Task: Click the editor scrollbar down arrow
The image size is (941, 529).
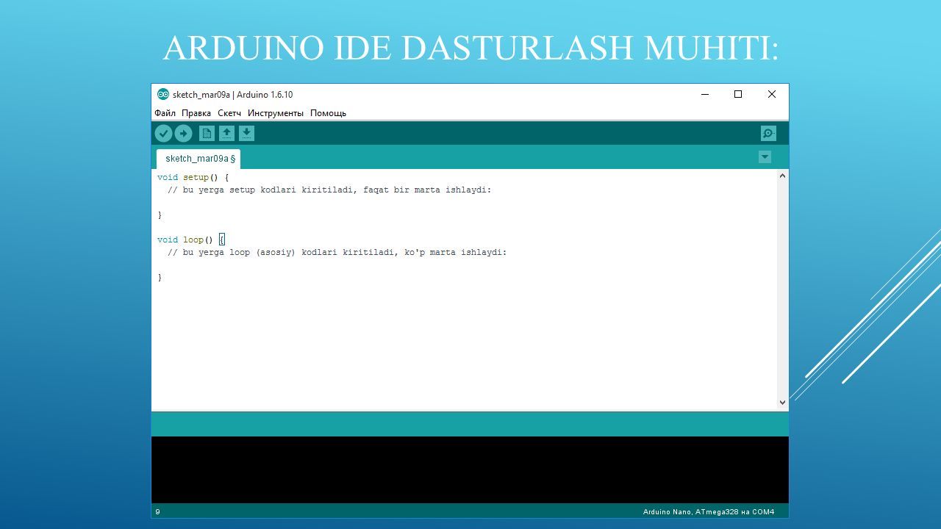Action: click(x=782, y=403)
